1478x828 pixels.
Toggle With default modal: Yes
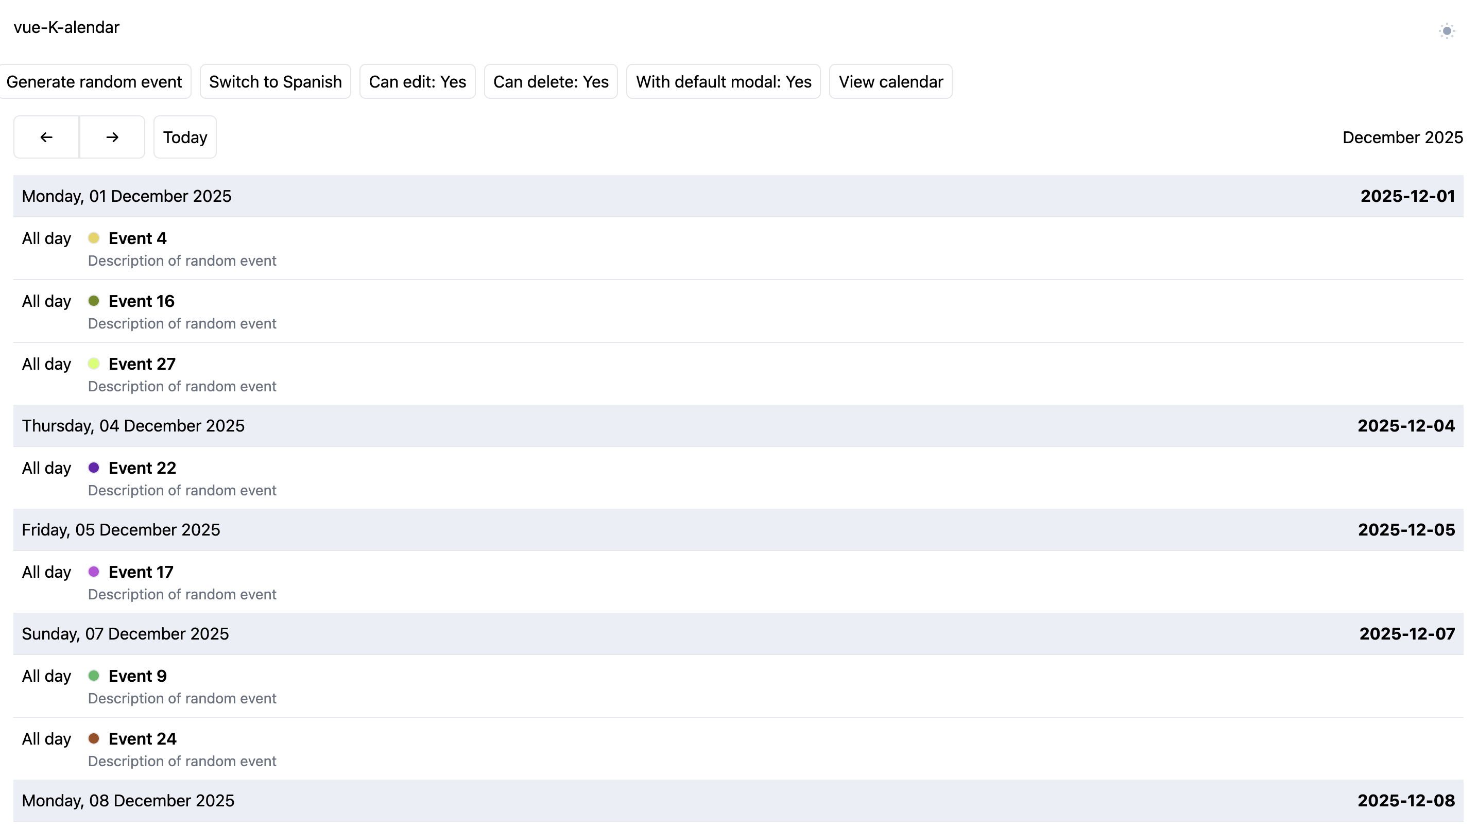pos(723,81)
